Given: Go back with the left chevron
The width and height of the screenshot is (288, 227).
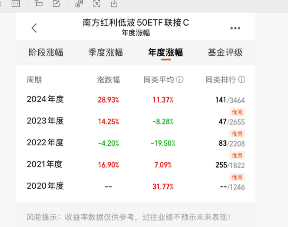Looking at the screenshot, I should tap(34, 28).
